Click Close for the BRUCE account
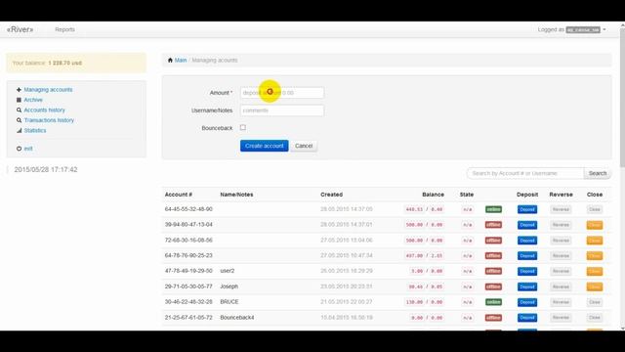Image resolution: width=625 pixels, height=352 pixels. click(595, 302)
